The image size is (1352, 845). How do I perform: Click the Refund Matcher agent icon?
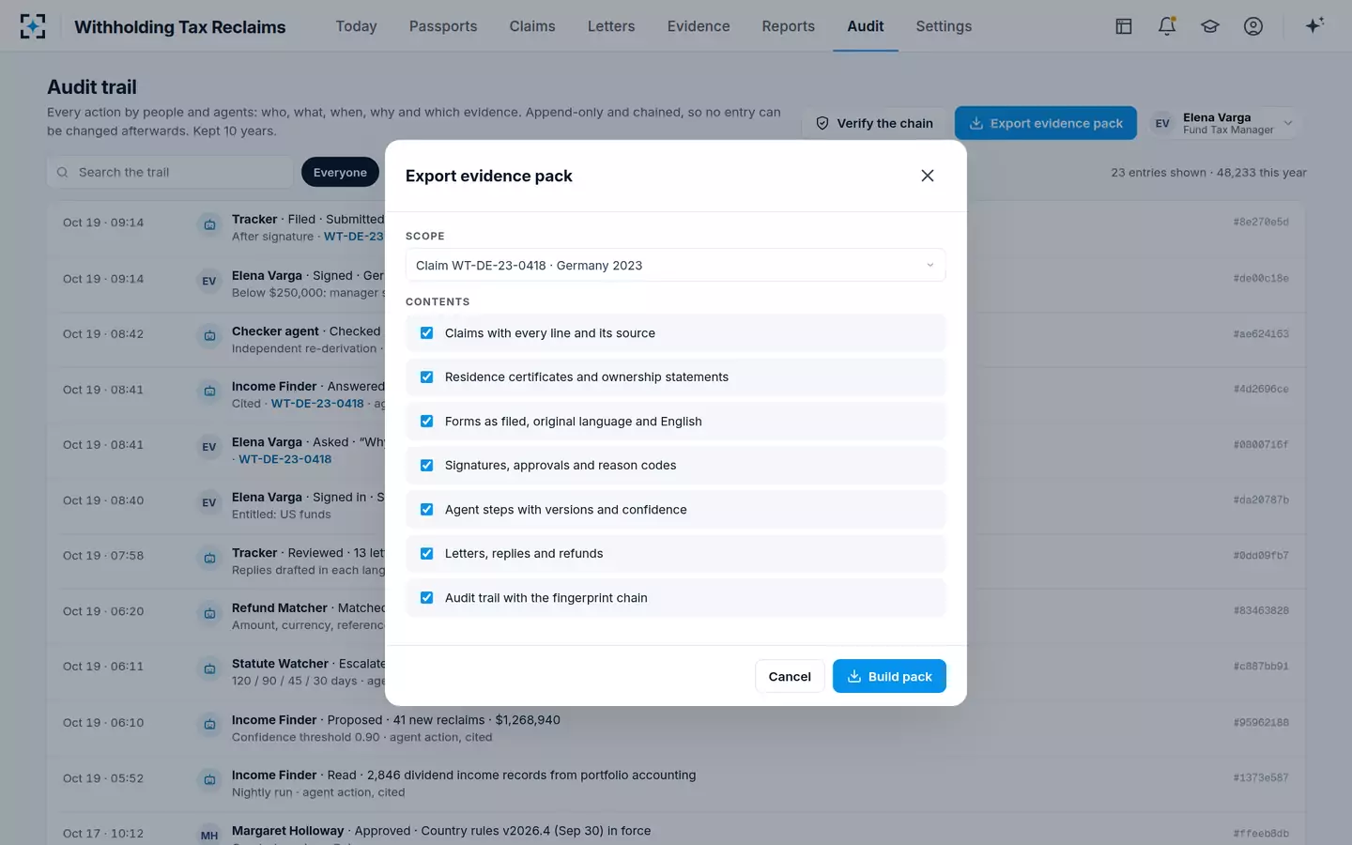point(209,613)
